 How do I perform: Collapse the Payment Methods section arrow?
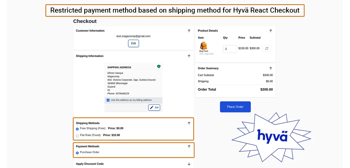pos(189,146)
